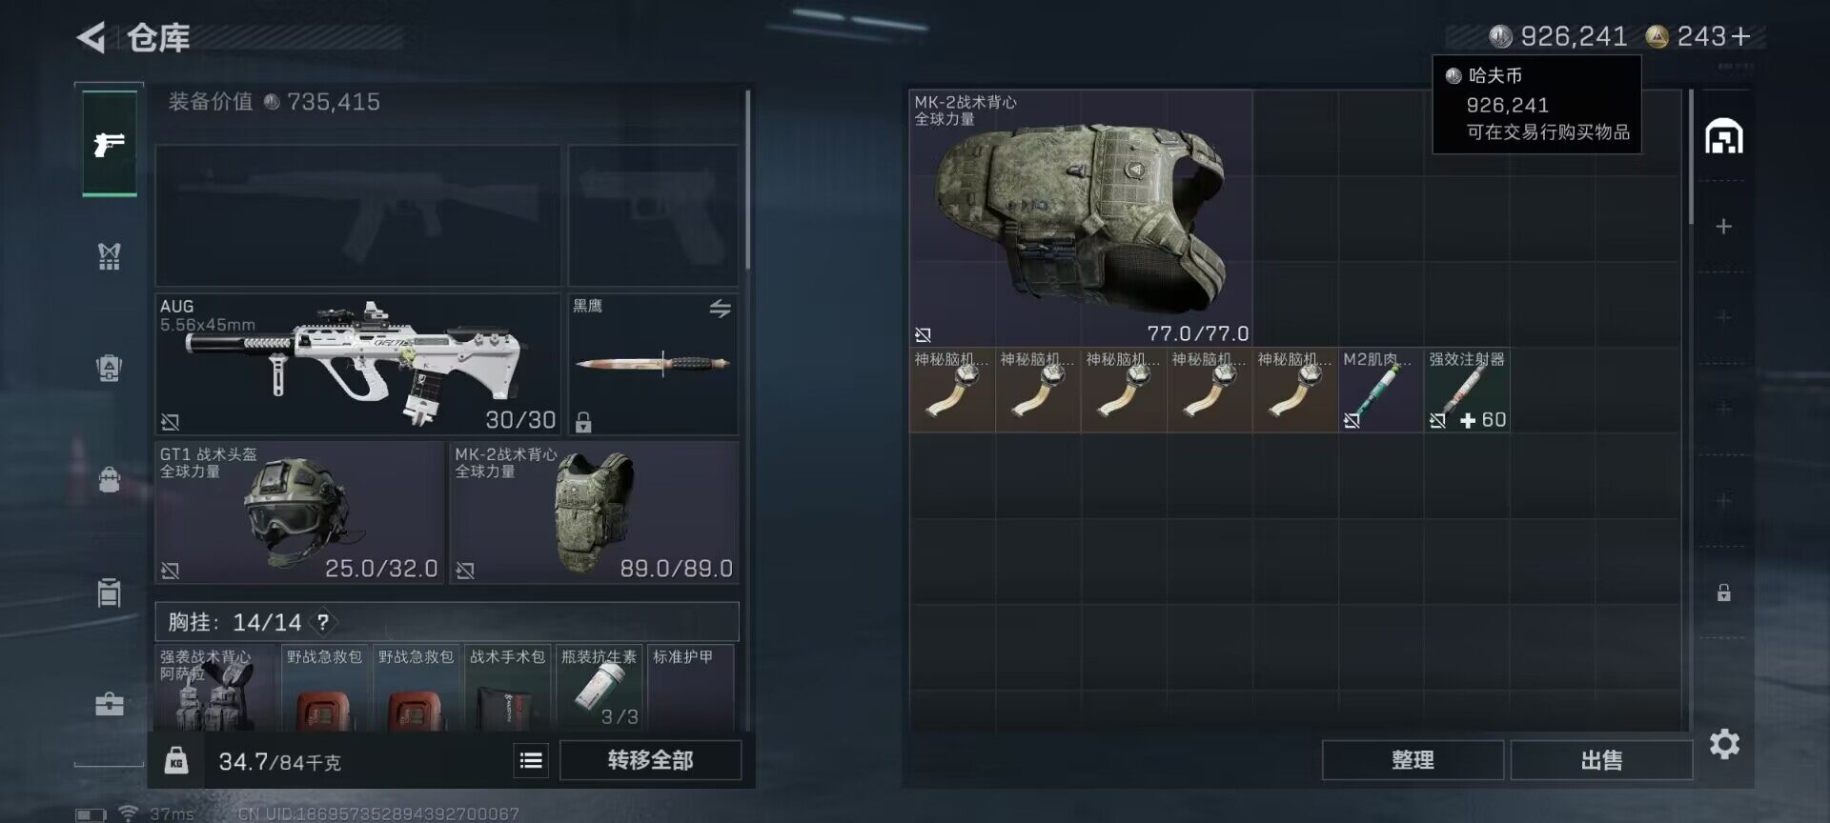
Task: Select the MK-2战术背心 in the stash grid
Action: pyautogui.click(x=1081, y=218)
